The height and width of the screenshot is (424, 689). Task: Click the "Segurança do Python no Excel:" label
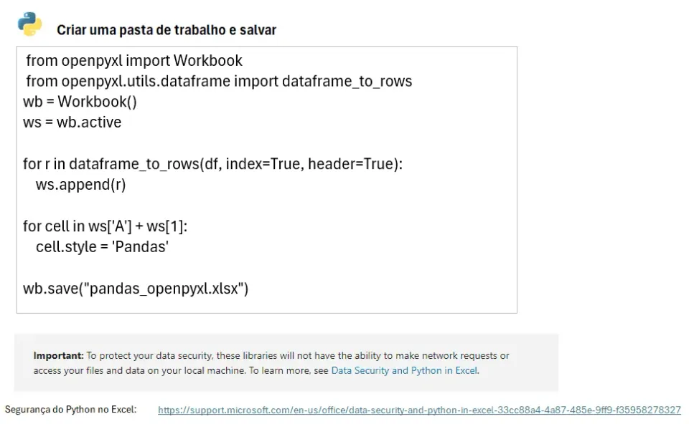pos(71,410)
